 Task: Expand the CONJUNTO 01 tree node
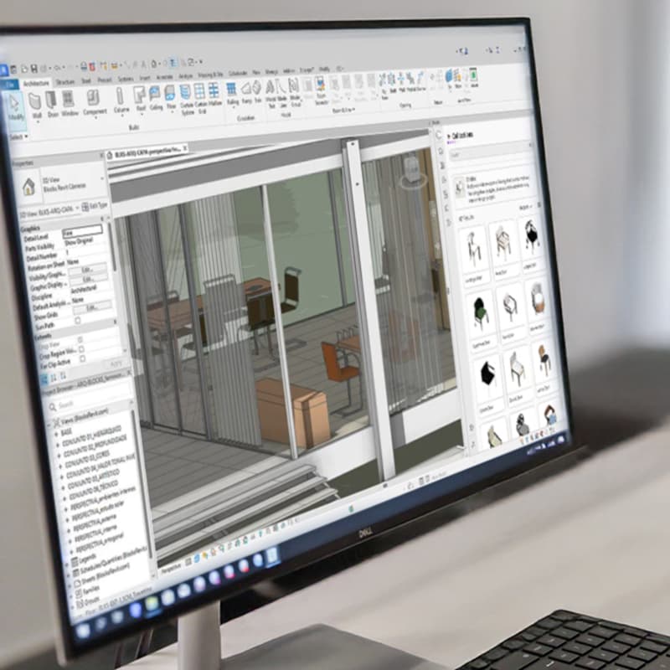58,445
